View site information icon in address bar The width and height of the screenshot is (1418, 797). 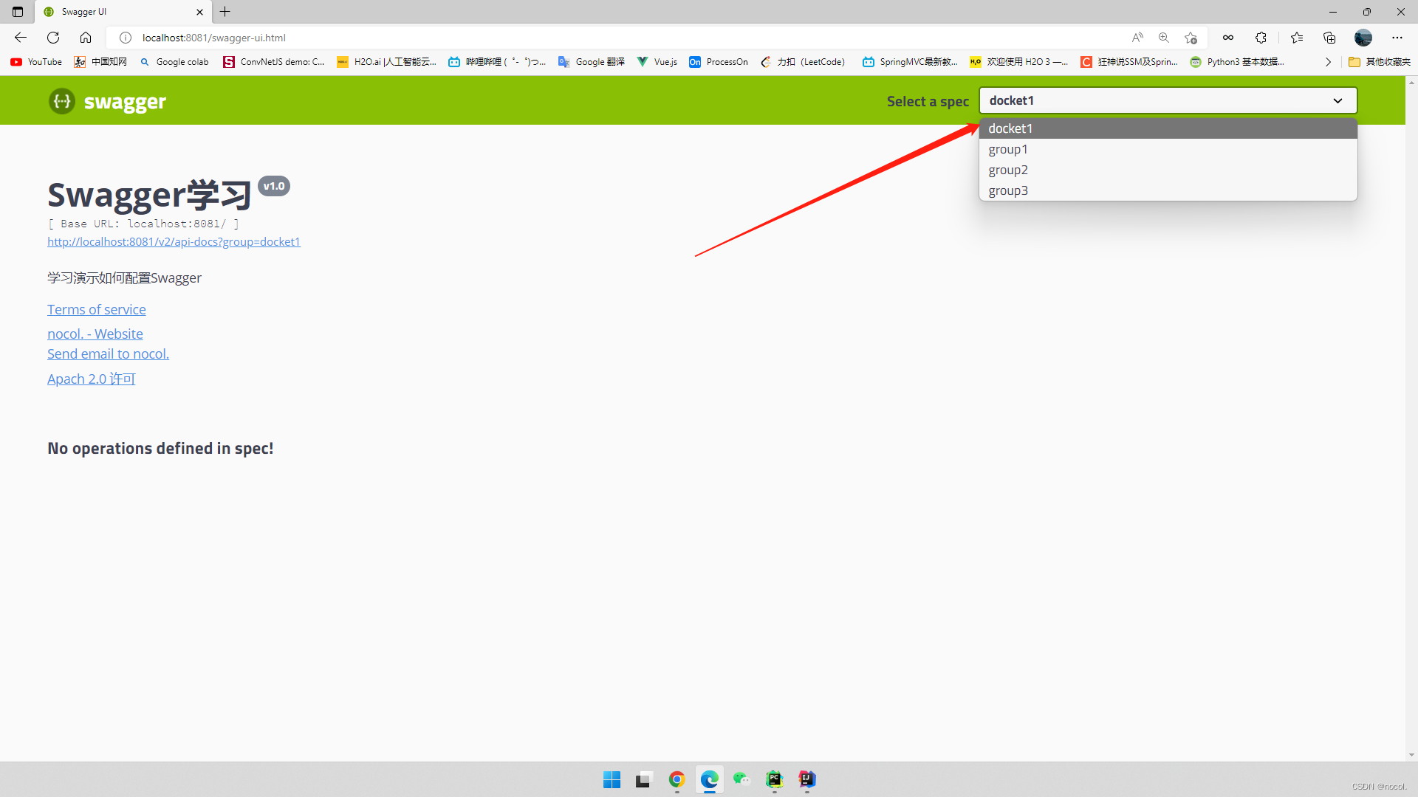[126, 38]
